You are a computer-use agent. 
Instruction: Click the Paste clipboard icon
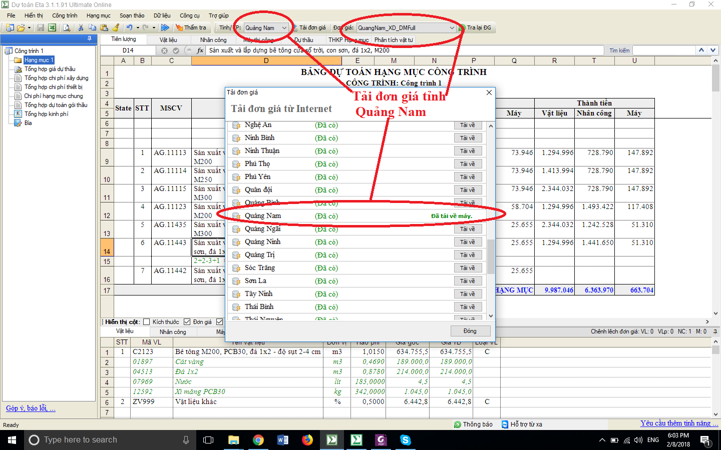(104, 28)
